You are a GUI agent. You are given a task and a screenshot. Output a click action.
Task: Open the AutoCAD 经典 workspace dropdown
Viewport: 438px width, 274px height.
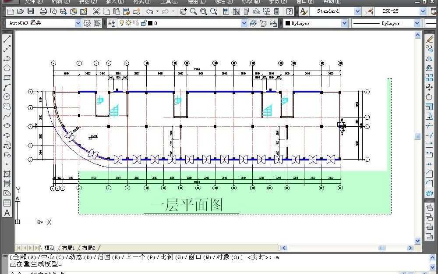click(78, 23)
